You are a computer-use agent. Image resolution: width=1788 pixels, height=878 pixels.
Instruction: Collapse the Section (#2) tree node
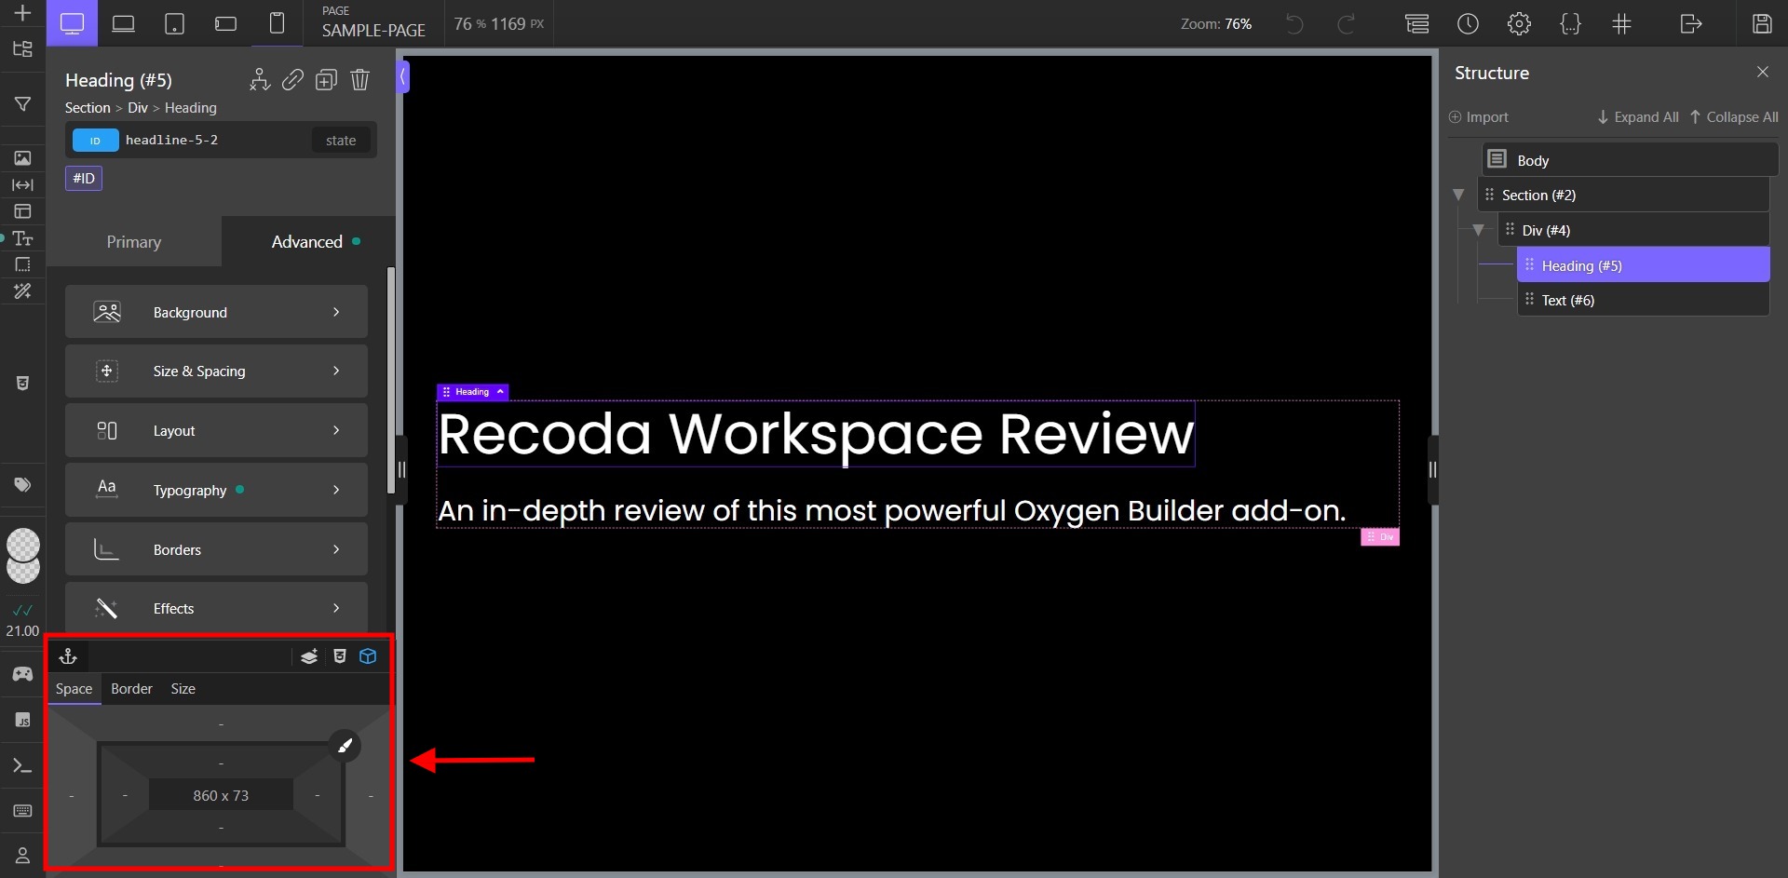[x=1459, y=194]
